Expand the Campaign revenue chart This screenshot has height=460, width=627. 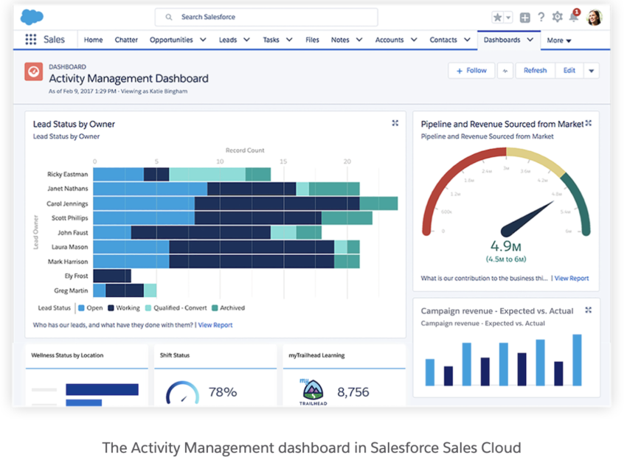point(588,310)
